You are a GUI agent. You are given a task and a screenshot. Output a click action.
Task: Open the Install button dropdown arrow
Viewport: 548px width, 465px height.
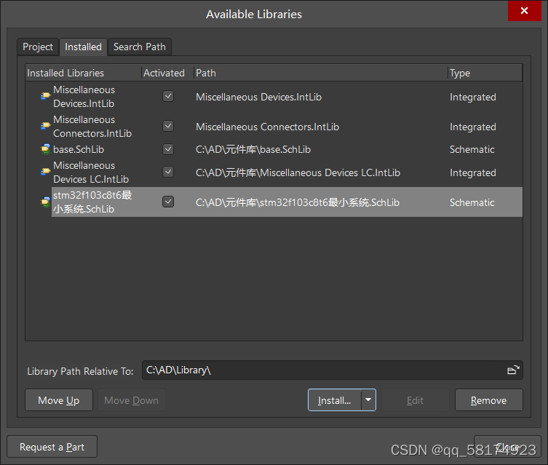pos(368,400)
